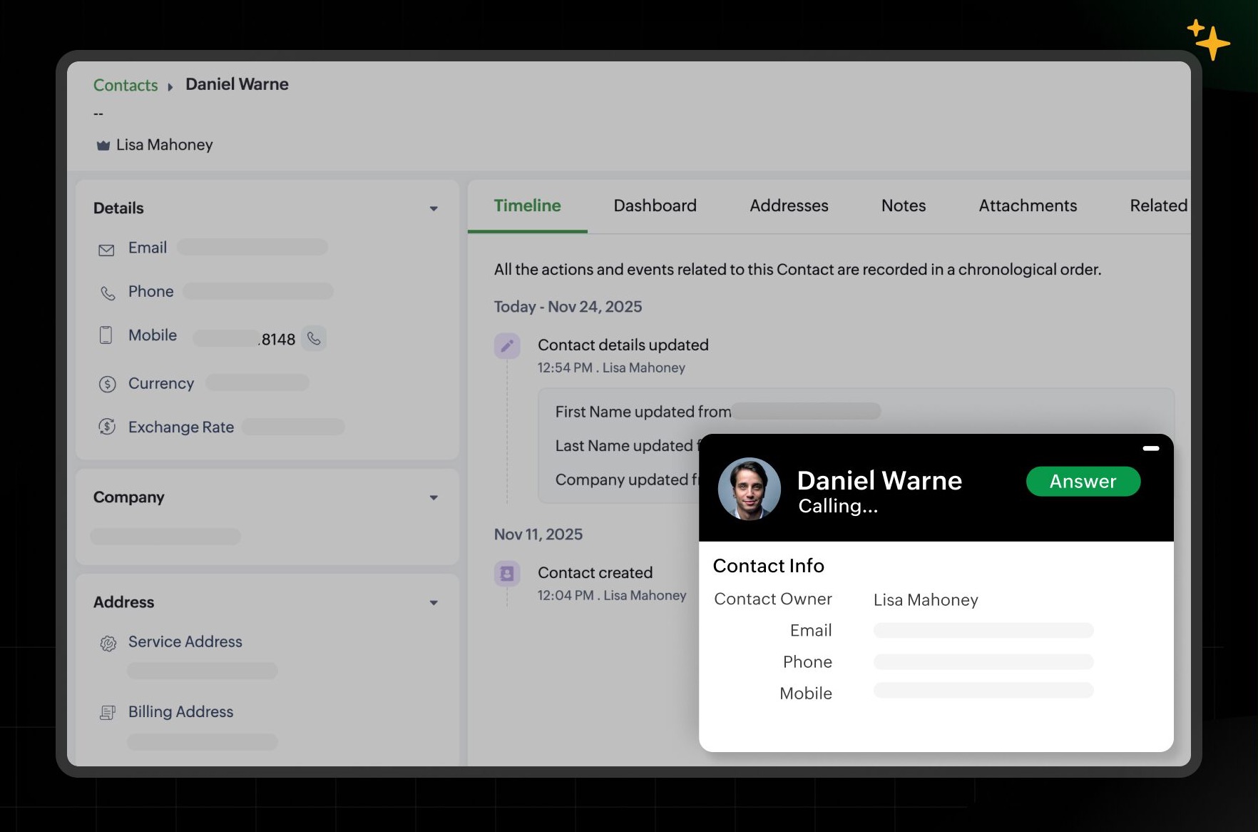The height and width of the screenshot is (832, 1258).
Task: Collapse the Address section
Action: pos(434,602)
